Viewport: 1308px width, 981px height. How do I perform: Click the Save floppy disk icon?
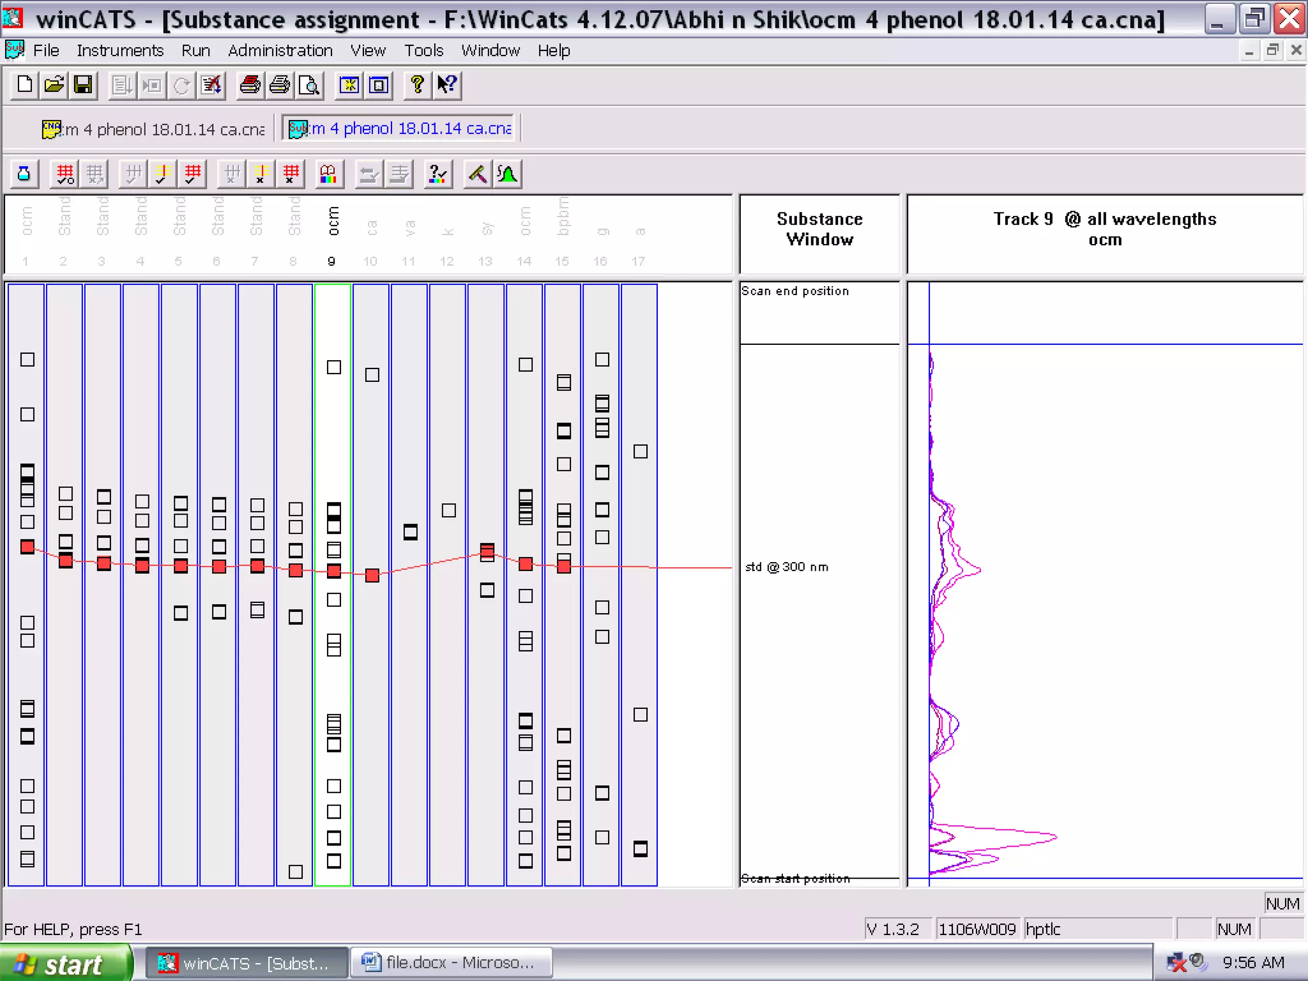(x=83, y=85)
